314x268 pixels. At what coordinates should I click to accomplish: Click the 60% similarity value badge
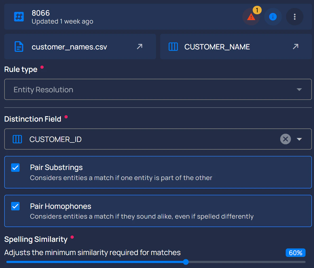tap(295, 253)
